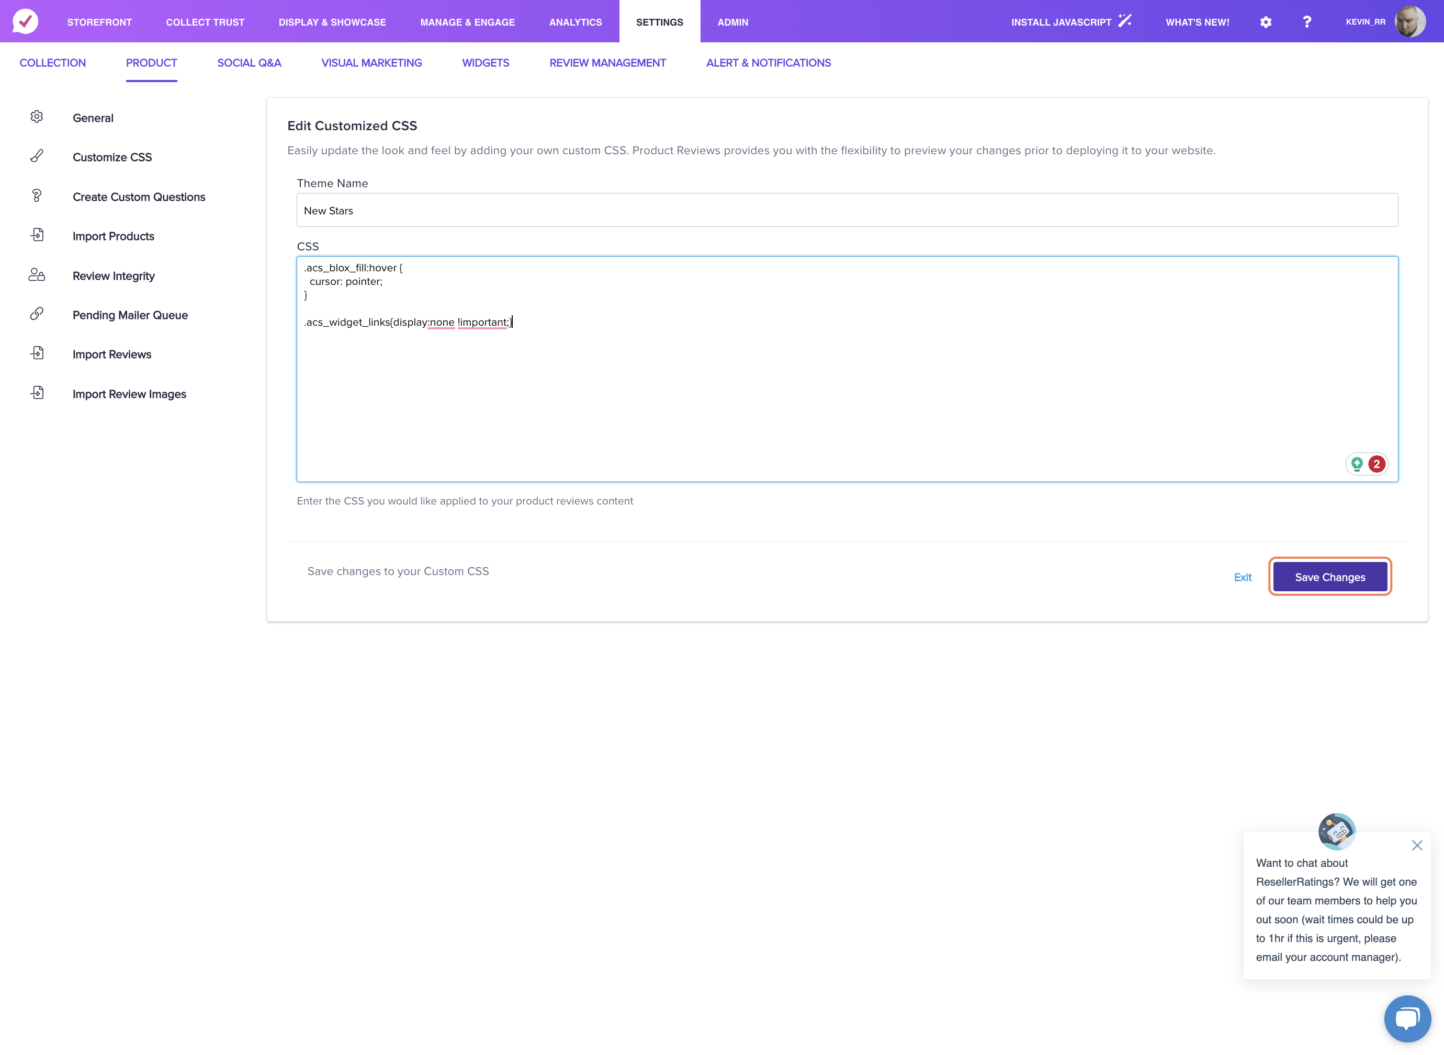Switch to the Widgets tab
The width and height of the screenshot is (1444, 1055).
coord(486,63)
